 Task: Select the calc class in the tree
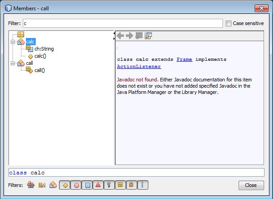tap(31, 42)
